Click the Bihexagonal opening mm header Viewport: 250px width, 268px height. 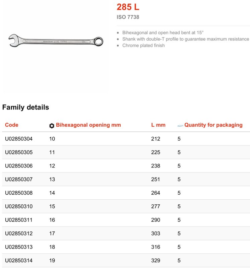[88, 125]
